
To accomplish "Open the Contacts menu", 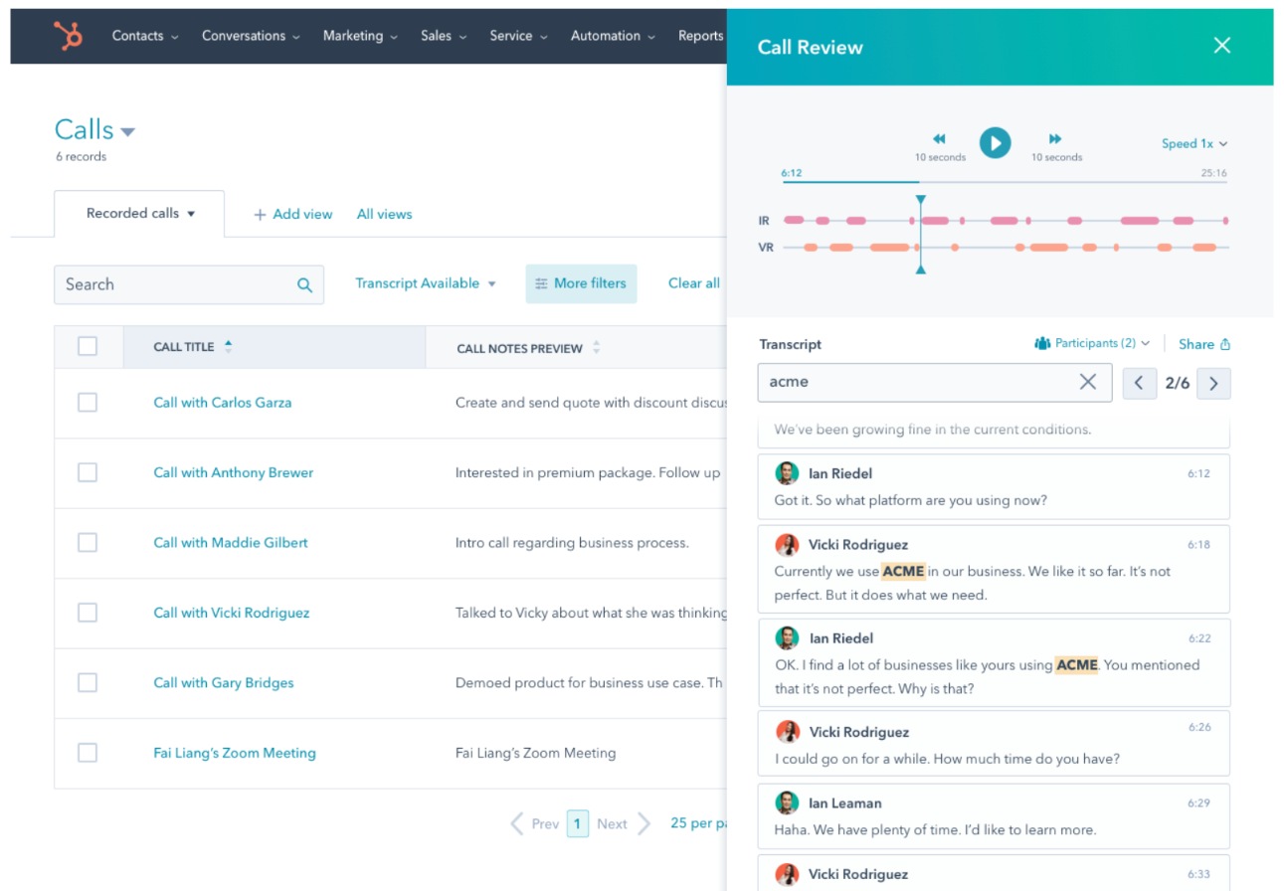I will point(145,36).
